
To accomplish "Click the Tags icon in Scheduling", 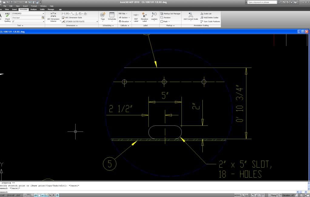I will click(103, 16).
